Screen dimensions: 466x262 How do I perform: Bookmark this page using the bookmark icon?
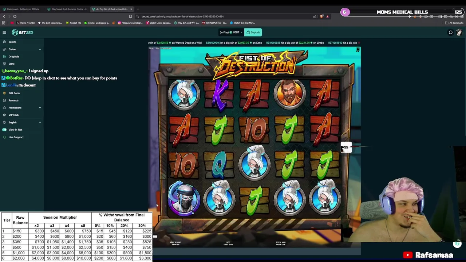click(130, 16)
